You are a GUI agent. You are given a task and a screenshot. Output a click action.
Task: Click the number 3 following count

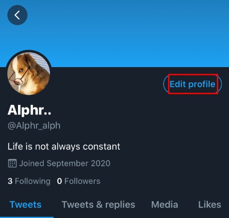(x=10, y=181)
